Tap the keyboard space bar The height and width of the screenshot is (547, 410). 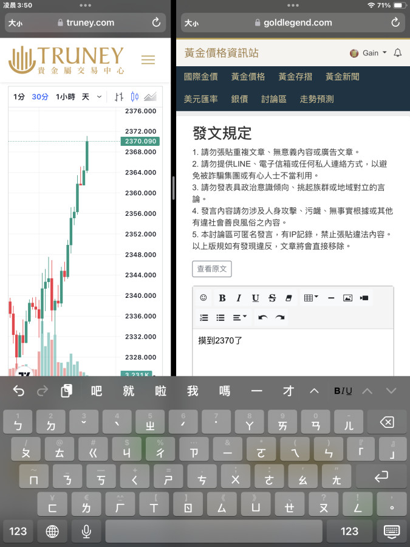tap(214, 531)
